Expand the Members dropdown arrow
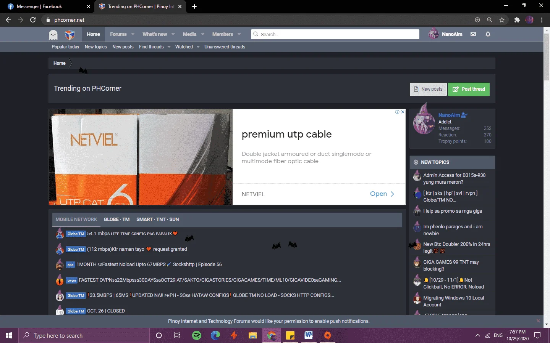Viewport: 550px width, 343px height. coord(239,34)
